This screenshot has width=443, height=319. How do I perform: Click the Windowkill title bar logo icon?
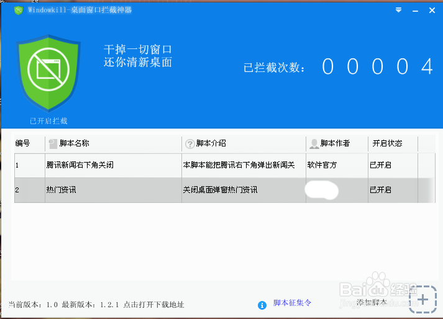tap(19, 11)
